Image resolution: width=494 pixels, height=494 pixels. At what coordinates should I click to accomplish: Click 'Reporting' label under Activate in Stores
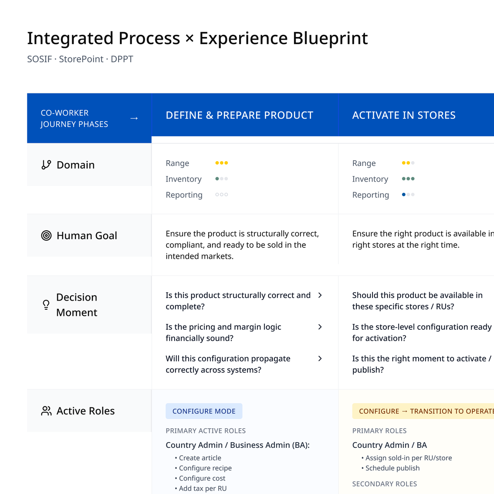[370, 195]
